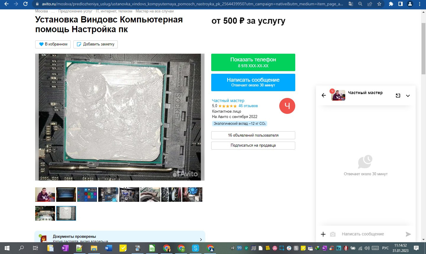Bookmark this page with the star icon
The height and width of the screenshot is (254, 426).
click(379, 4)
